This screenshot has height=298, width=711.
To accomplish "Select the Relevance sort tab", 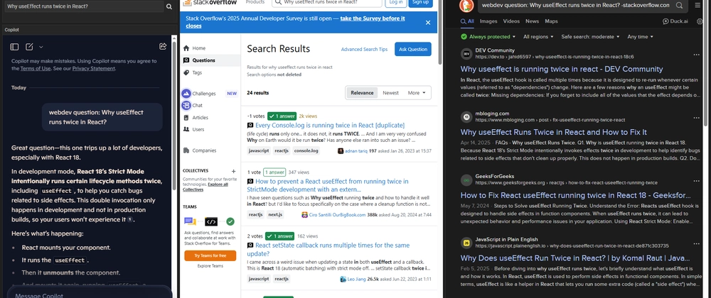I will [362, 93].
